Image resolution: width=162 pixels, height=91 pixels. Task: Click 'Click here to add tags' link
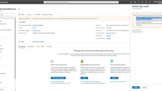[38, 41]
